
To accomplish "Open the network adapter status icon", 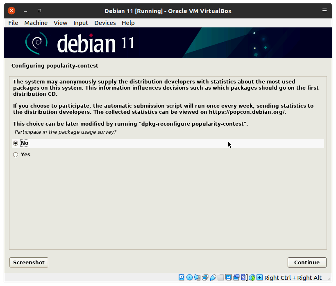I will coord(205,277).
